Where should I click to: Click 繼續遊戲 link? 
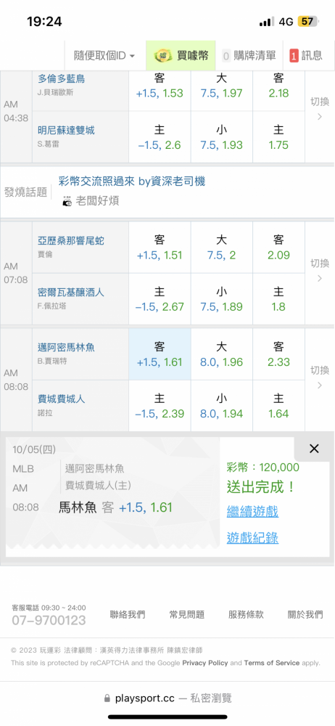click(x=252, y=512)
